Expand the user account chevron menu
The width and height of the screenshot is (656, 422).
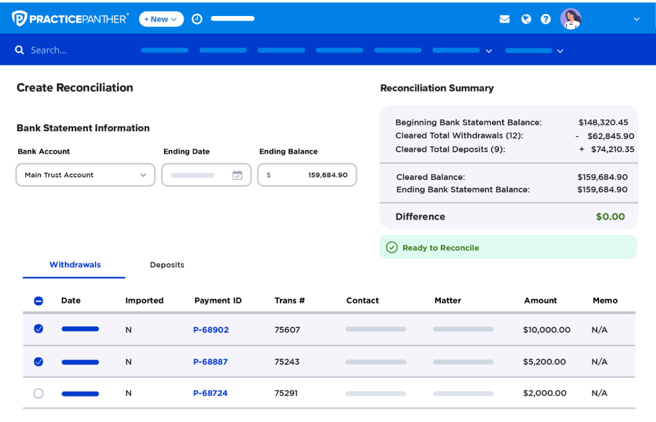tap(636, 19)
